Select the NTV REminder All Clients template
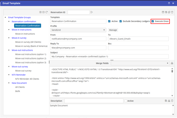177x118 pixels. [x=27, y=79]
